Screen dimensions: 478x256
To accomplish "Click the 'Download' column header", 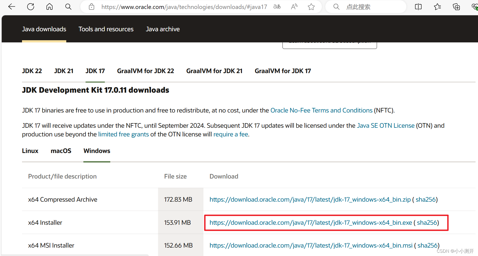I will coord(224,176).
